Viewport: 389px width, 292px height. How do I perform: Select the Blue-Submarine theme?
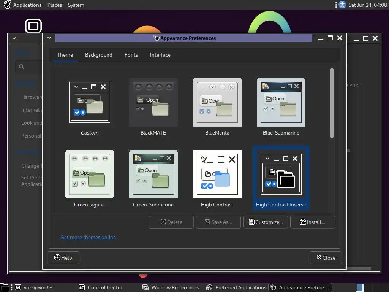point(281,102)
